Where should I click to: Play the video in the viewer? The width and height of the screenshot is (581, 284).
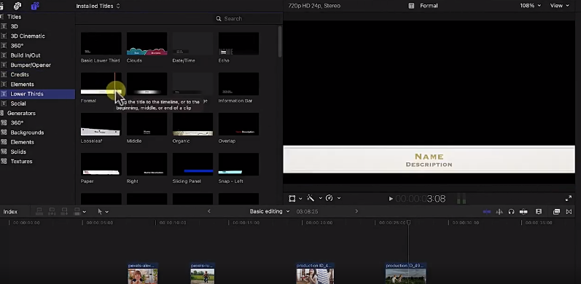[391, 199]
